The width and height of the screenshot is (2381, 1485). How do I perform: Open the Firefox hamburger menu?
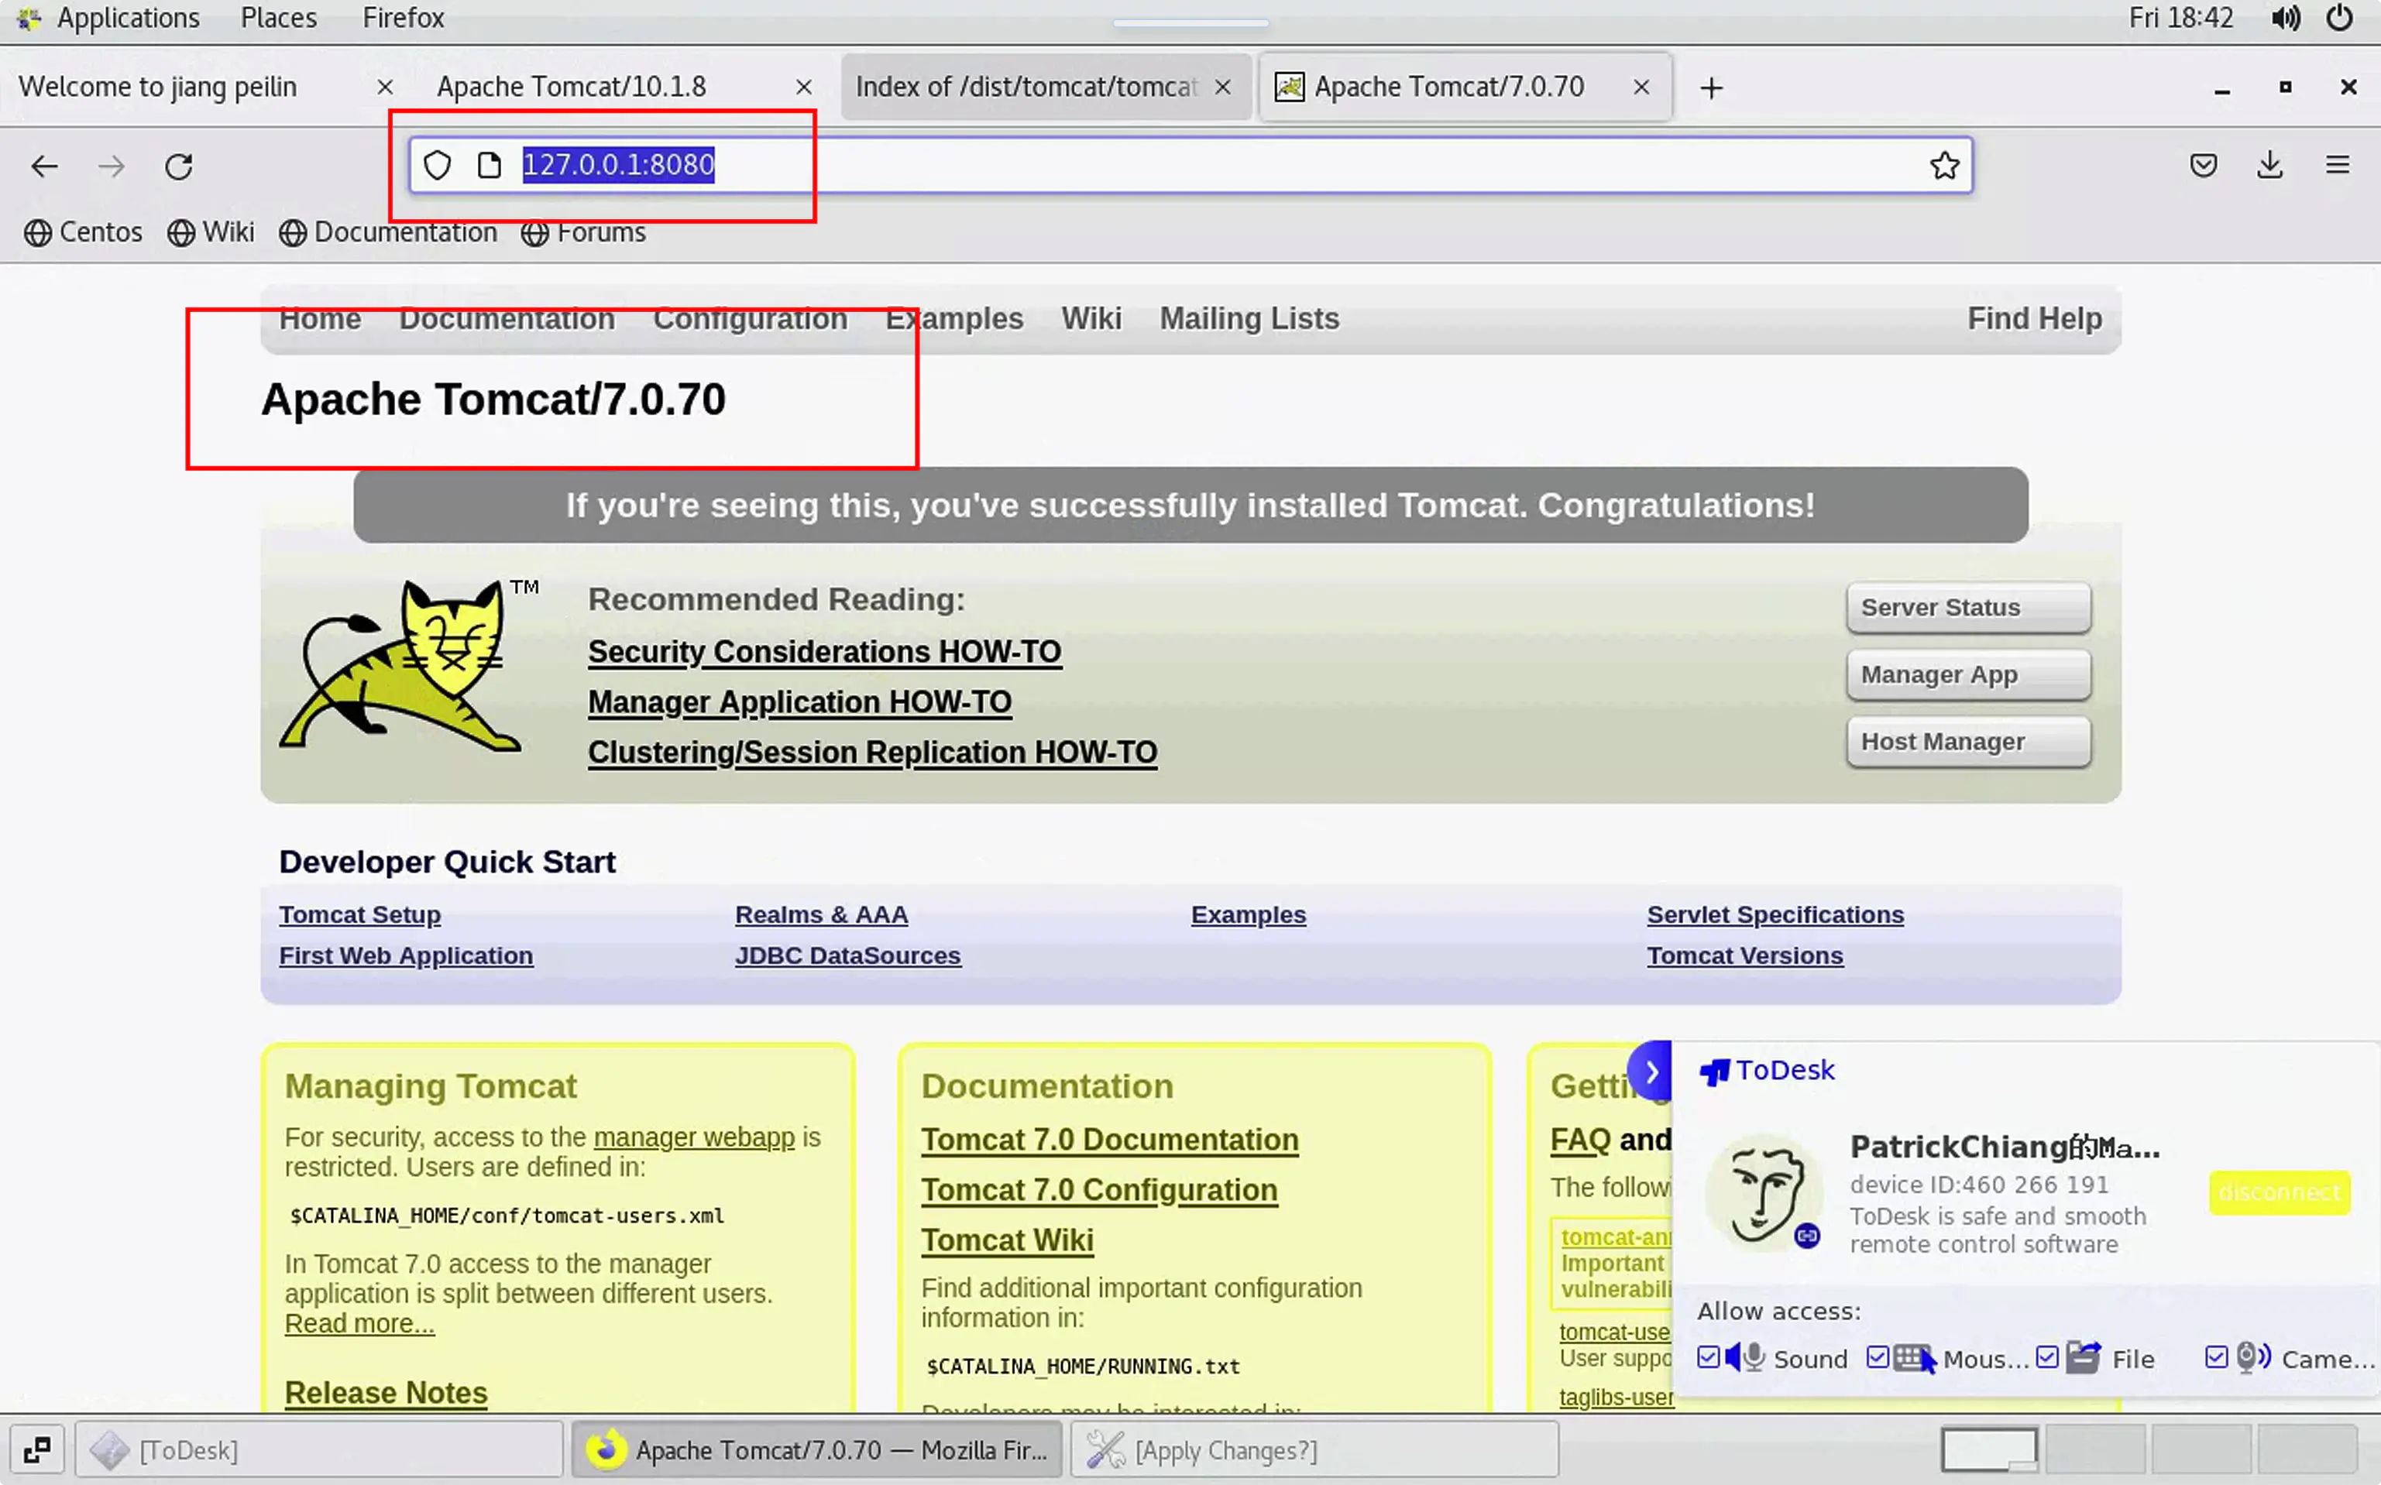[x=2338, y=165]
